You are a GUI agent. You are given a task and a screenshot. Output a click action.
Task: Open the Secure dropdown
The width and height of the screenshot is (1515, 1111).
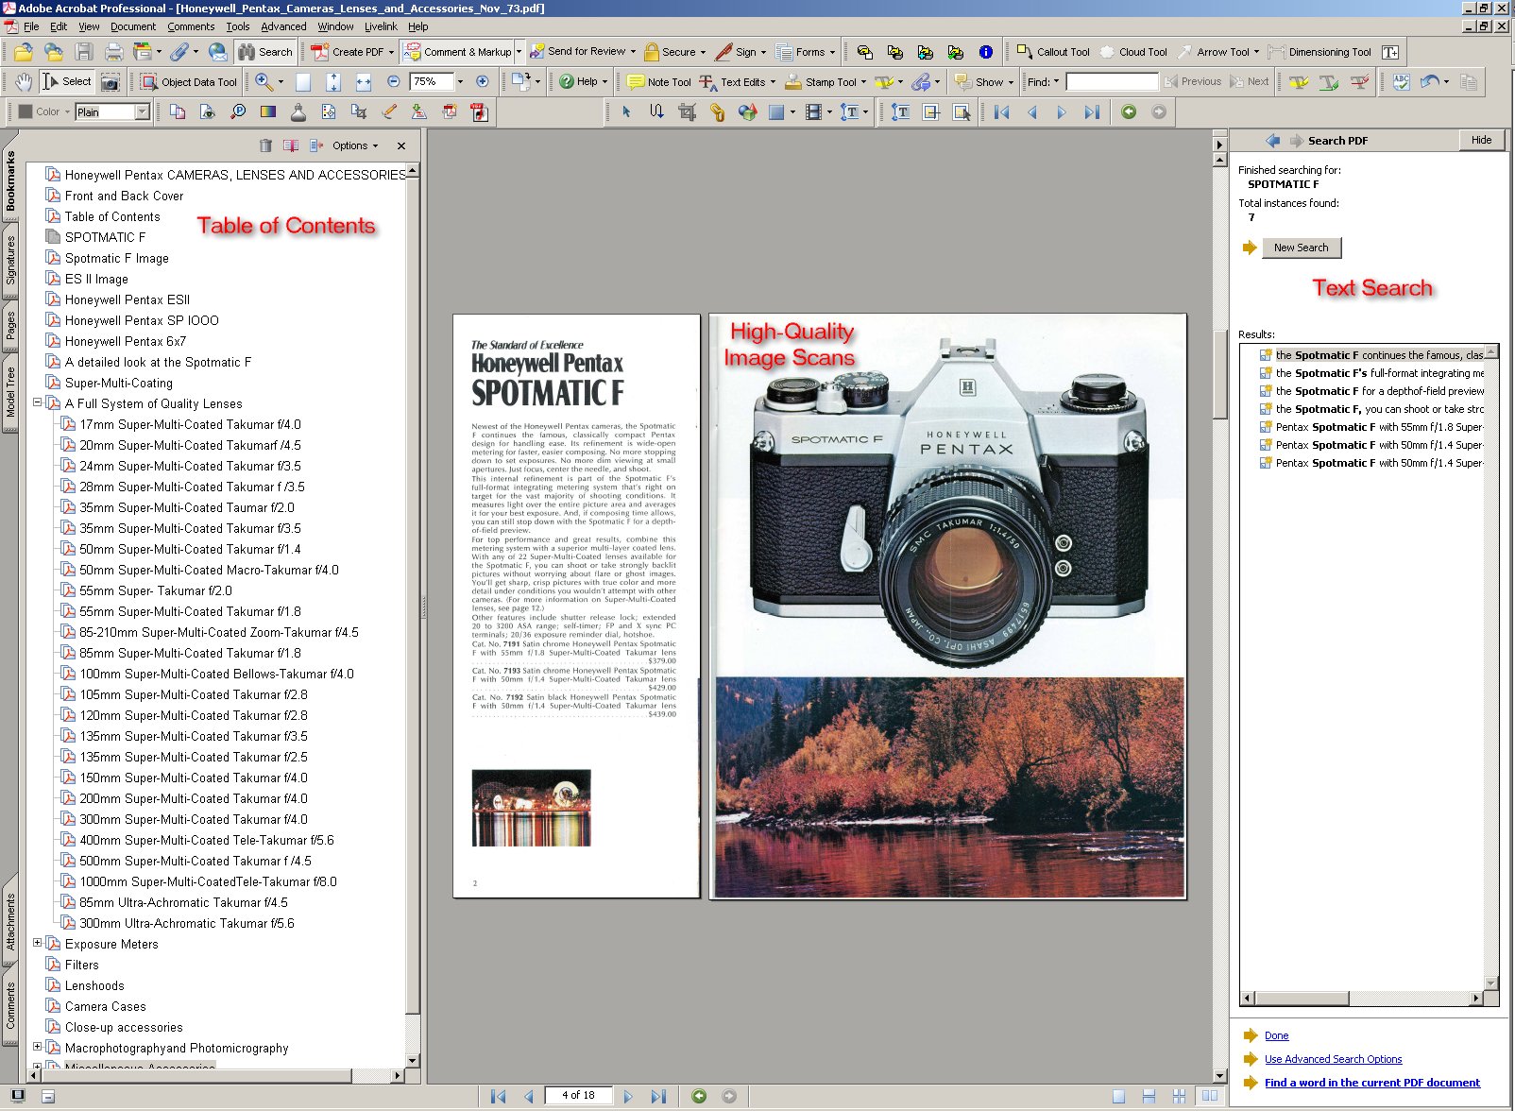point(704,52)
